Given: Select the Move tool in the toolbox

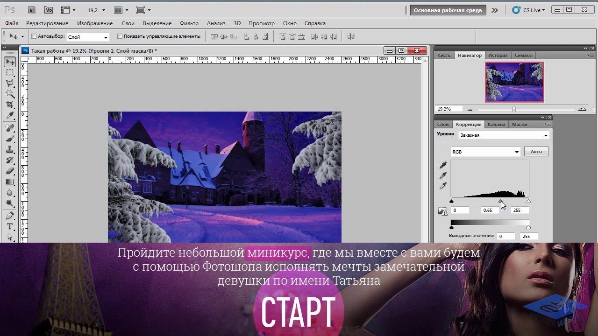Looking at the screenshot, I should [10, 62].
